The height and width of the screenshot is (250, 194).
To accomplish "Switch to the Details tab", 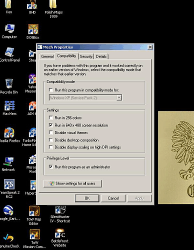I will click(x=101, y=56).
